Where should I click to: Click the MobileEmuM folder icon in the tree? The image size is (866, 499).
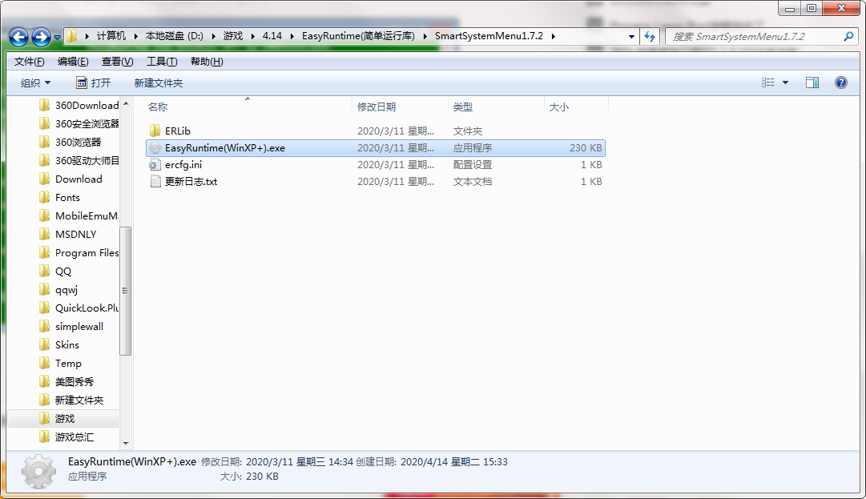[45, 215]
